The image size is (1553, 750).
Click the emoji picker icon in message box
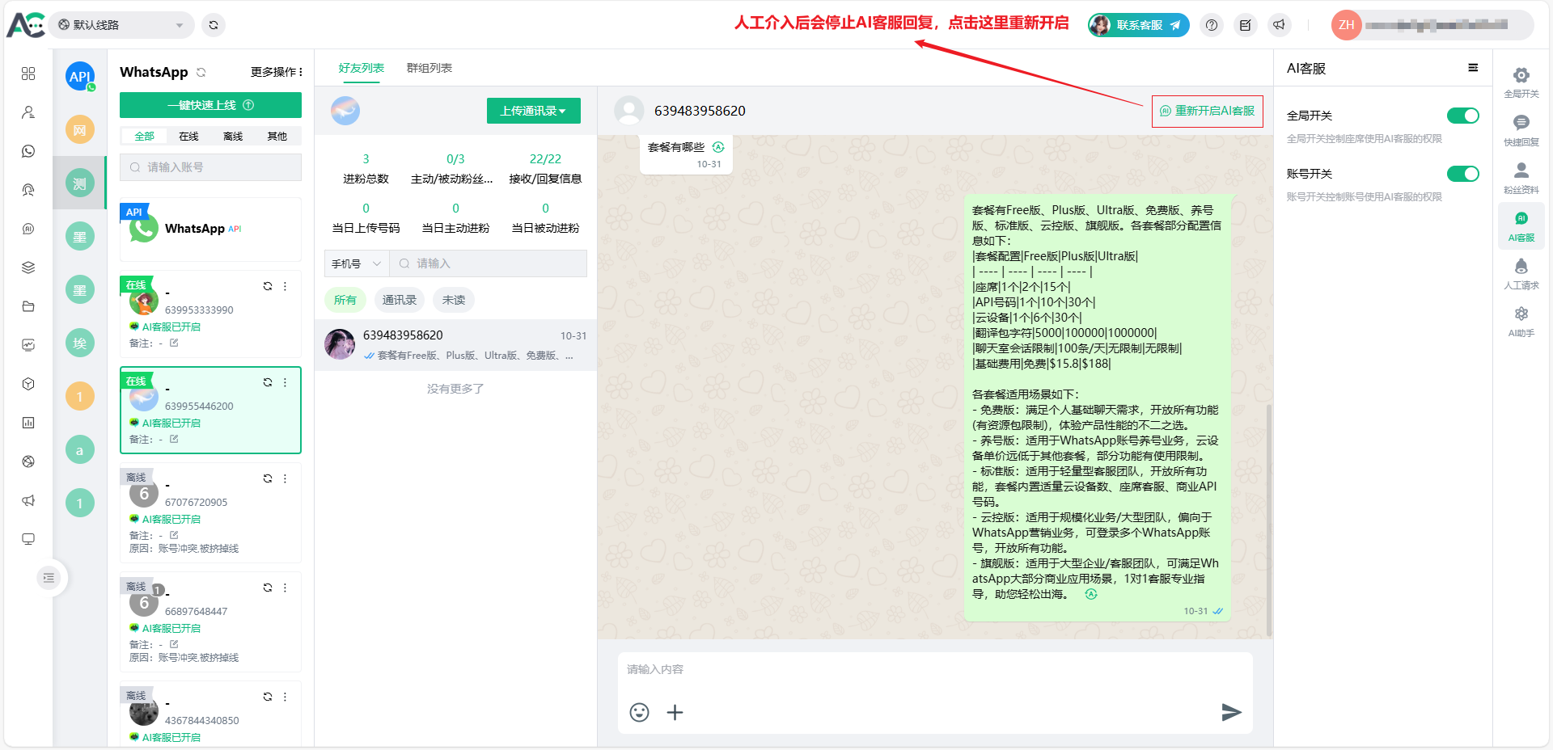[x=639, y=712]
